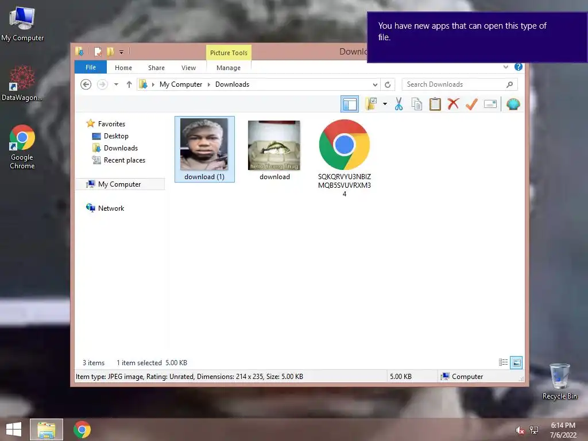The image size is (588, 441).
Task: Open the File menu
Action: [x=91, y=67]
